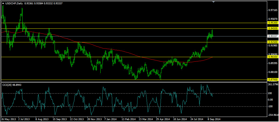Click the 23 Mar 2014 date label
The image size is (279, 122).
pyautogui.click(x=146, y=119)
